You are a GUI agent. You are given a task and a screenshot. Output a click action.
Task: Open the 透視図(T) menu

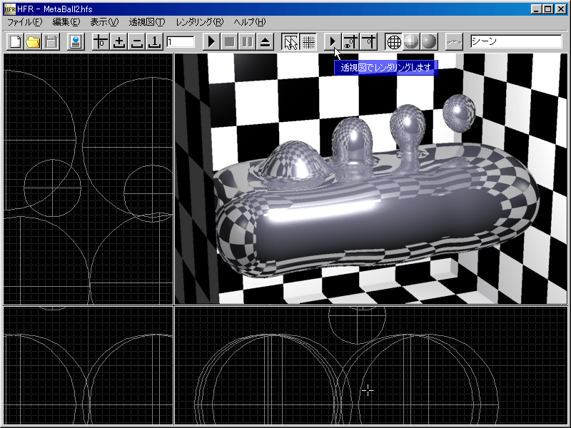(147, 22)
